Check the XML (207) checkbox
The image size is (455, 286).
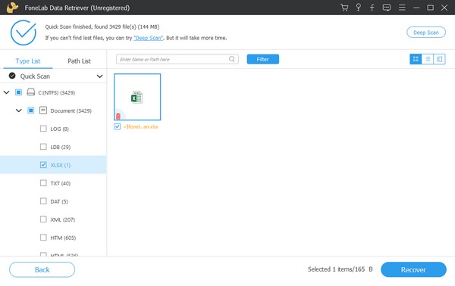43,219
